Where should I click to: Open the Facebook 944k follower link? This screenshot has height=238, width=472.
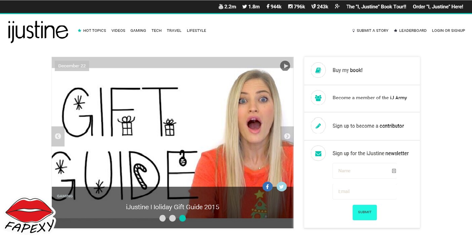(274, 7)
